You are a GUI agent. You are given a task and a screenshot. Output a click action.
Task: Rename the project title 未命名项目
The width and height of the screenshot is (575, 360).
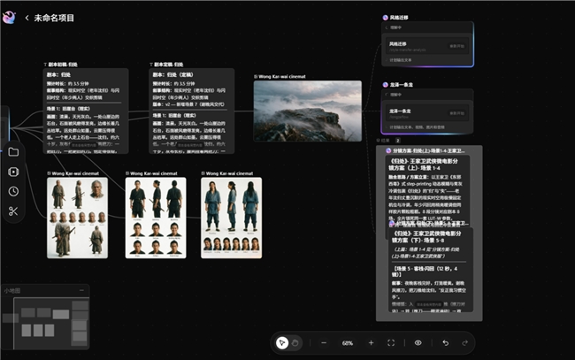pos(54,18)
